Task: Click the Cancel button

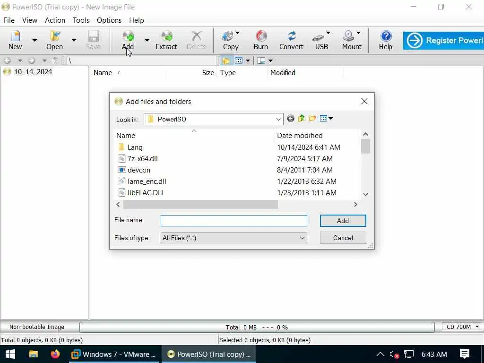Action: (343, 238)
